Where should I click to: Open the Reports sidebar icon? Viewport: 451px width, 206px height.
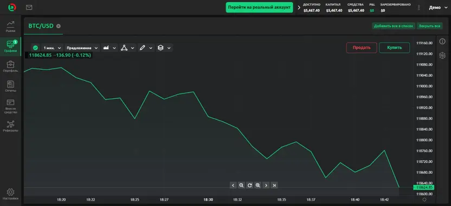click(11, 87)
